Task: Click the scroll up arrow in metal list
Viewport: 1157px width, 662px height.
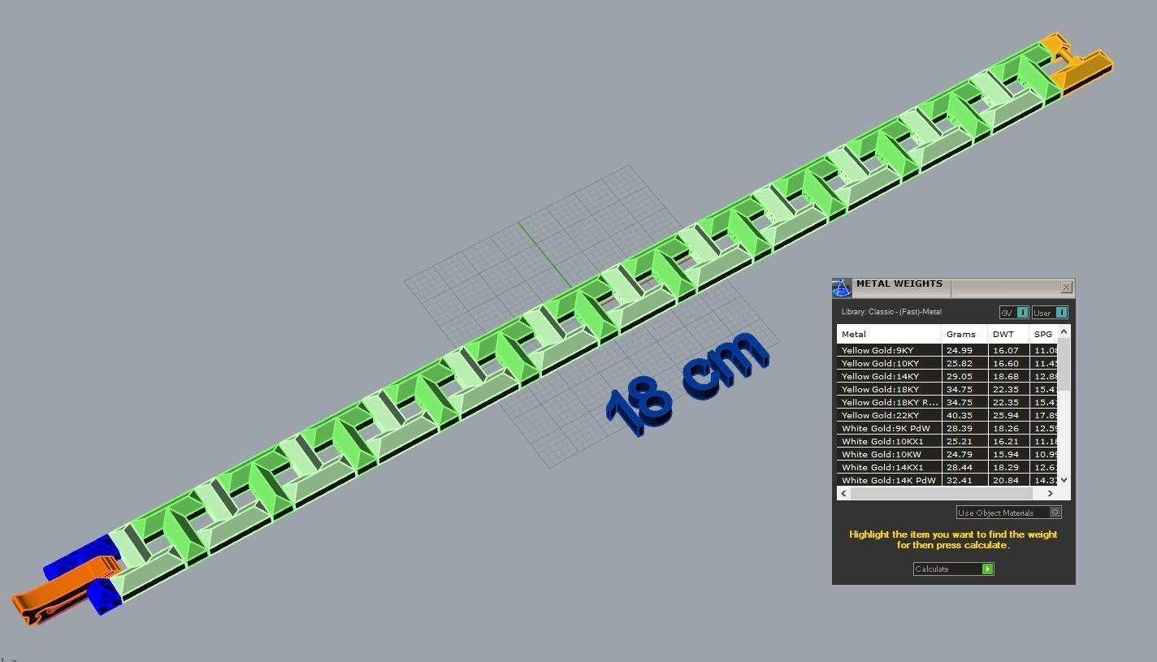Action: pyautogui.click(x=1064, y=331)
